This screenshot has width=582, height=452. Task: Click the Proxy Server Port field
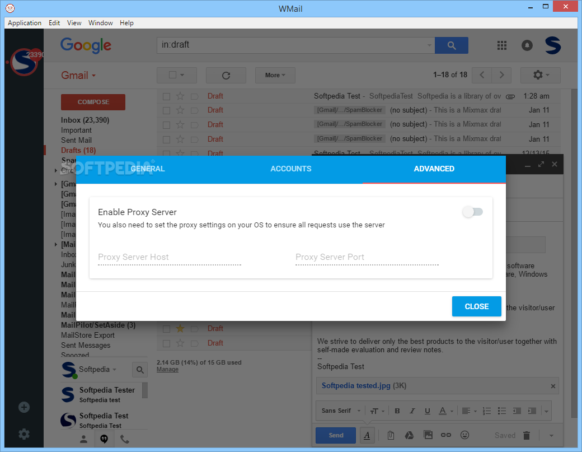coord(367,258)
